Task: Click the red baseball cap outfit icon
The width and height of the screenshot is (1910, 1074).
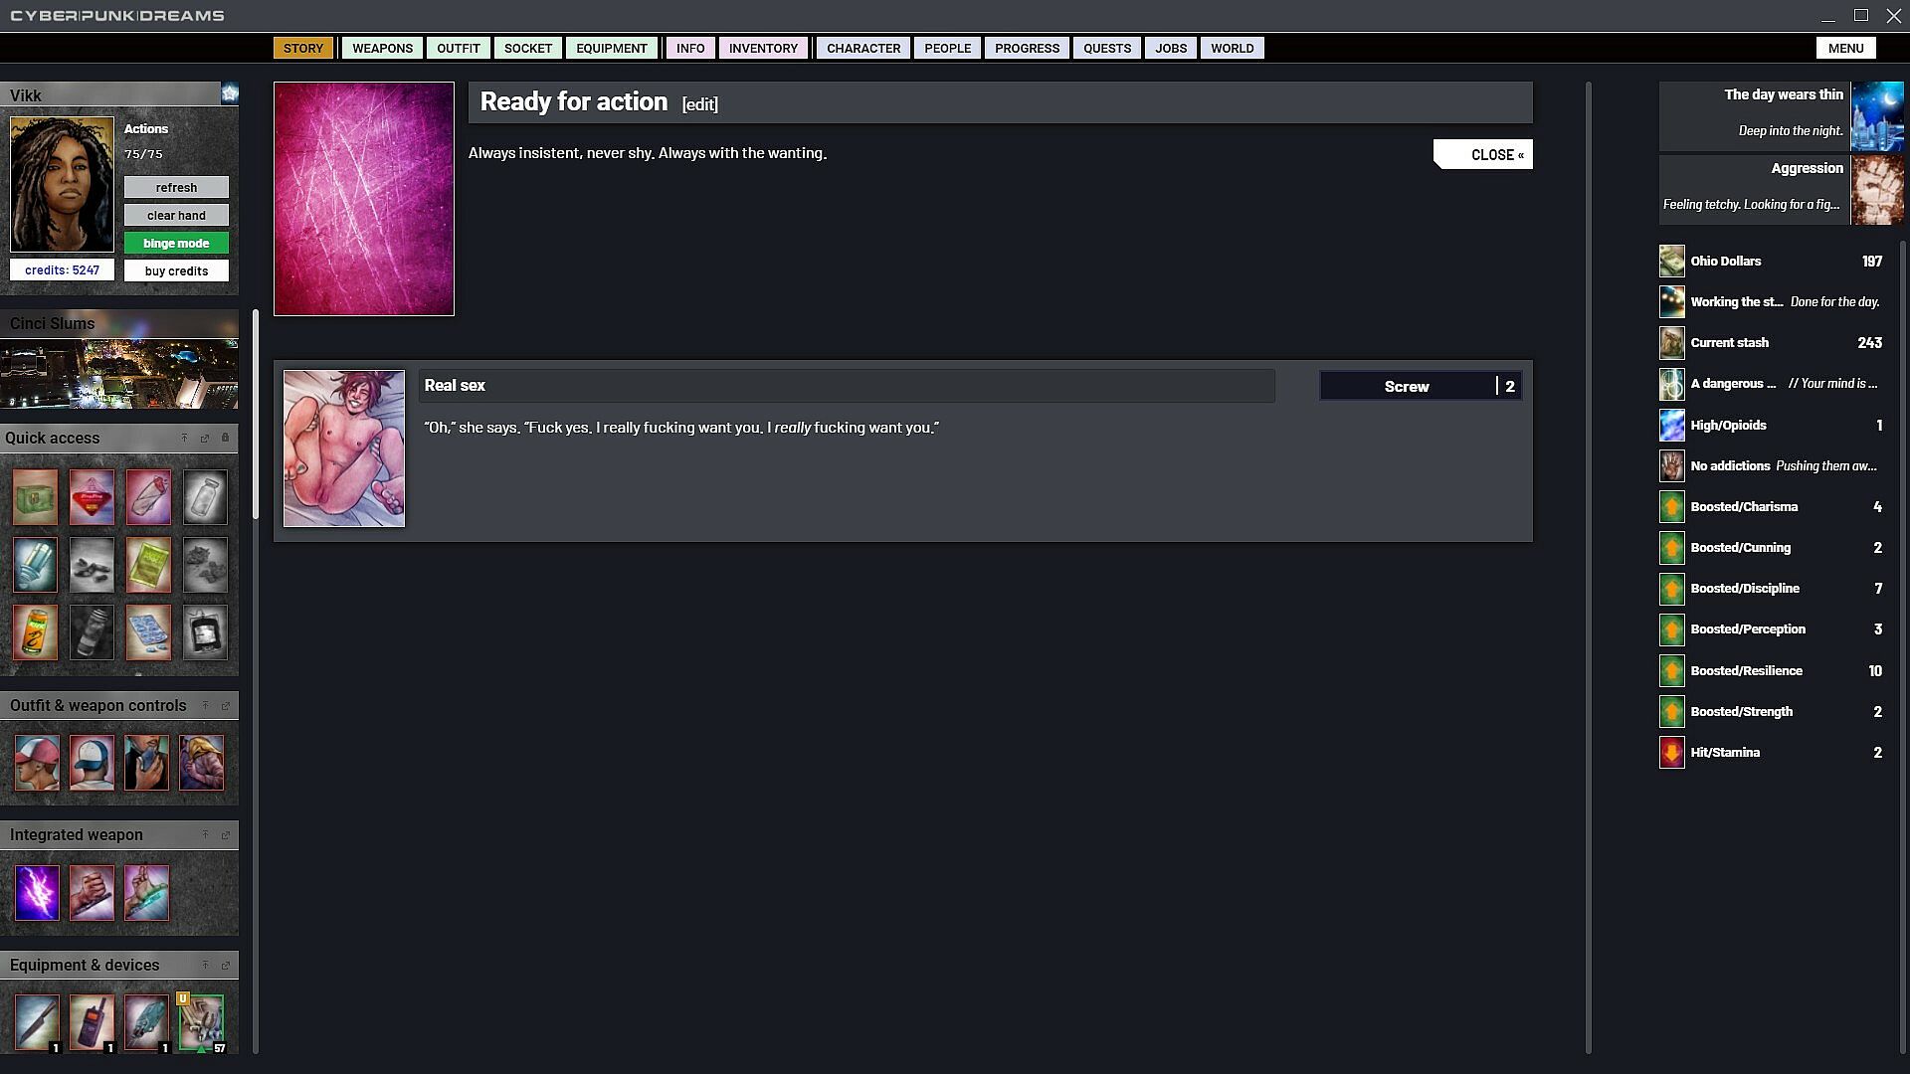Action: 37,763
